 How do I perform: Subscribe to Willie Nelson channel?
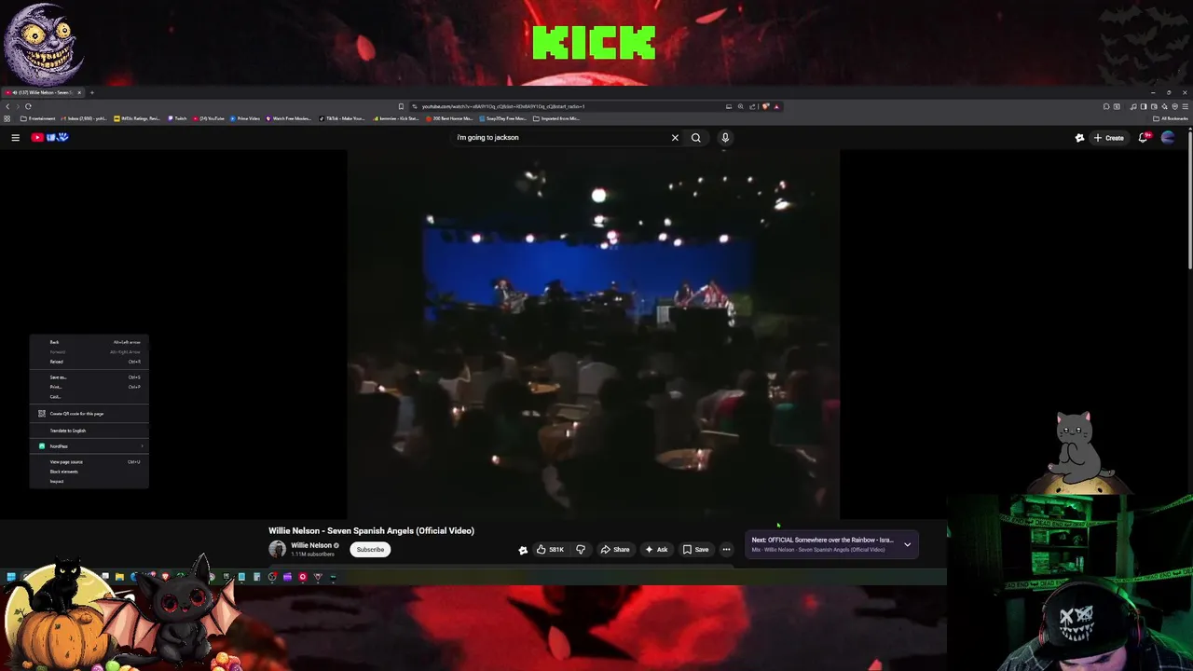[x=370, y=549]
